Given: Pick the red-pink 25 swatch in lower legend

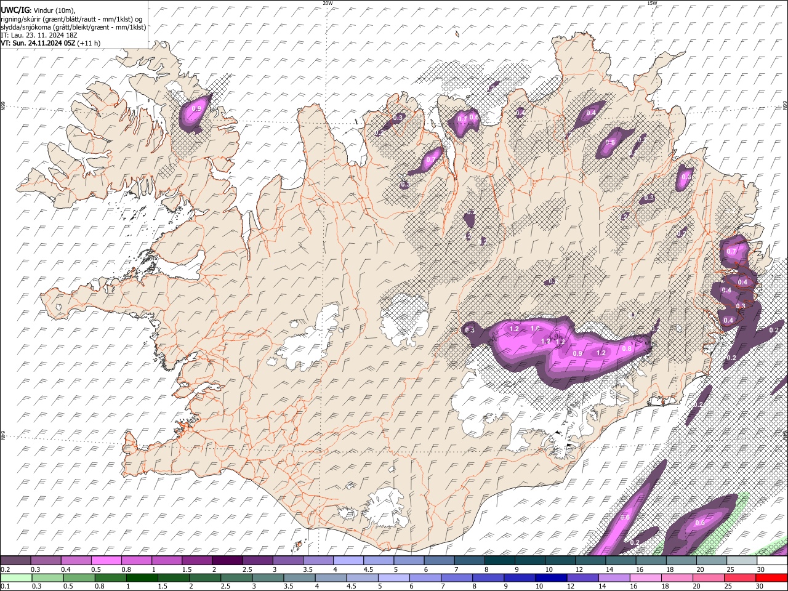Looking at the screenshot, I should pyautogui.click(x=740, y=578).
